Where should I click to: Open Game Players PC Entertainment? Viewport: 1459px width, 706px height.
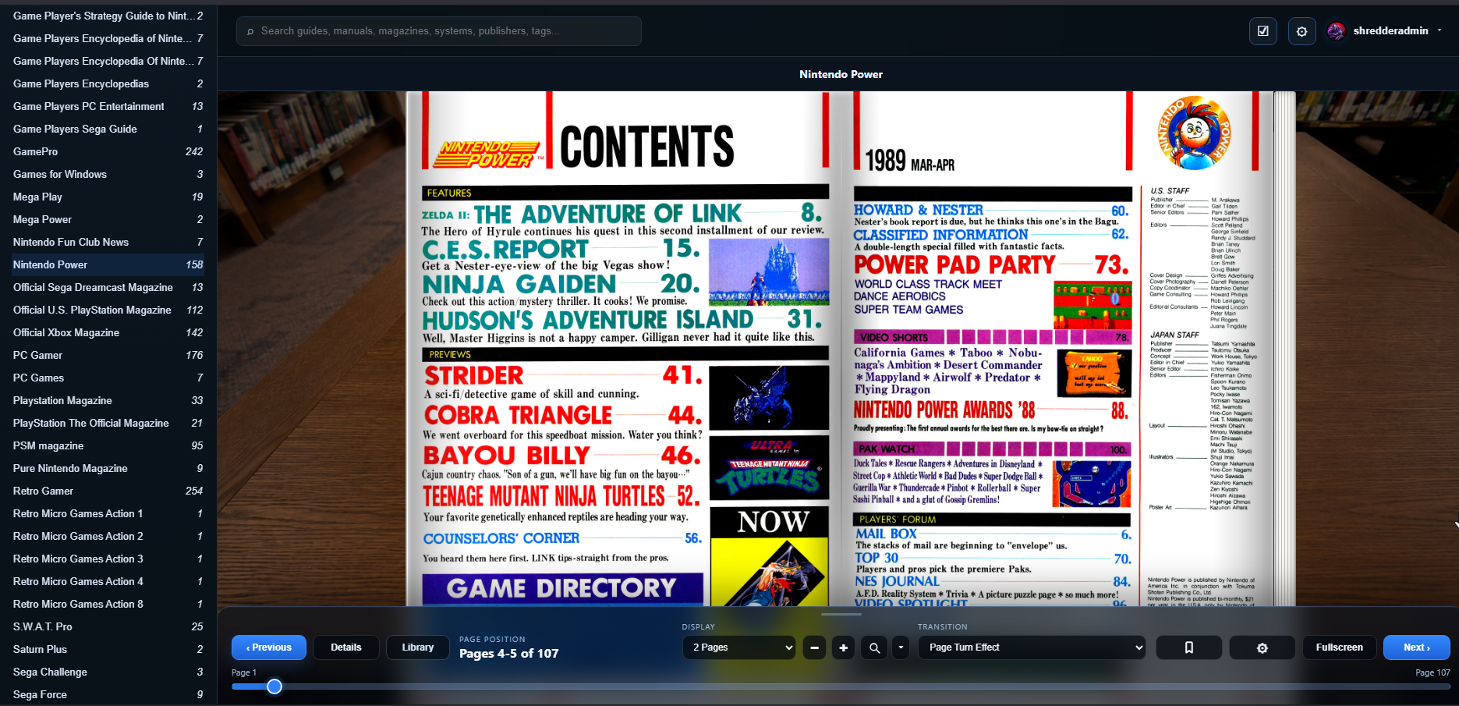[108, 106]
